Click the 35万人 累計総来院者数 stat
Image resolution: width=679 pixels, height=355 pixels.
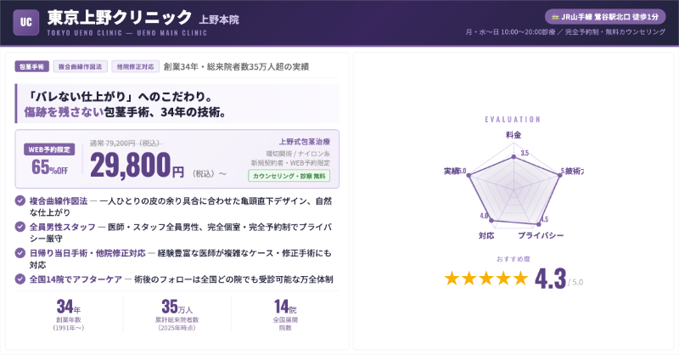point(177,313)
